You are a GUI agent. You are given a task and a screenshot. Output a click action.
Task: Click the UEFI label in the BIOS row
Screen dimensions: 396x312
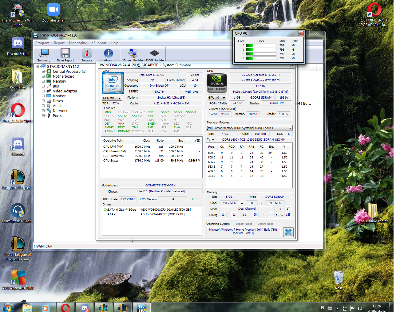pyautogui.click(x=194, y=199)
